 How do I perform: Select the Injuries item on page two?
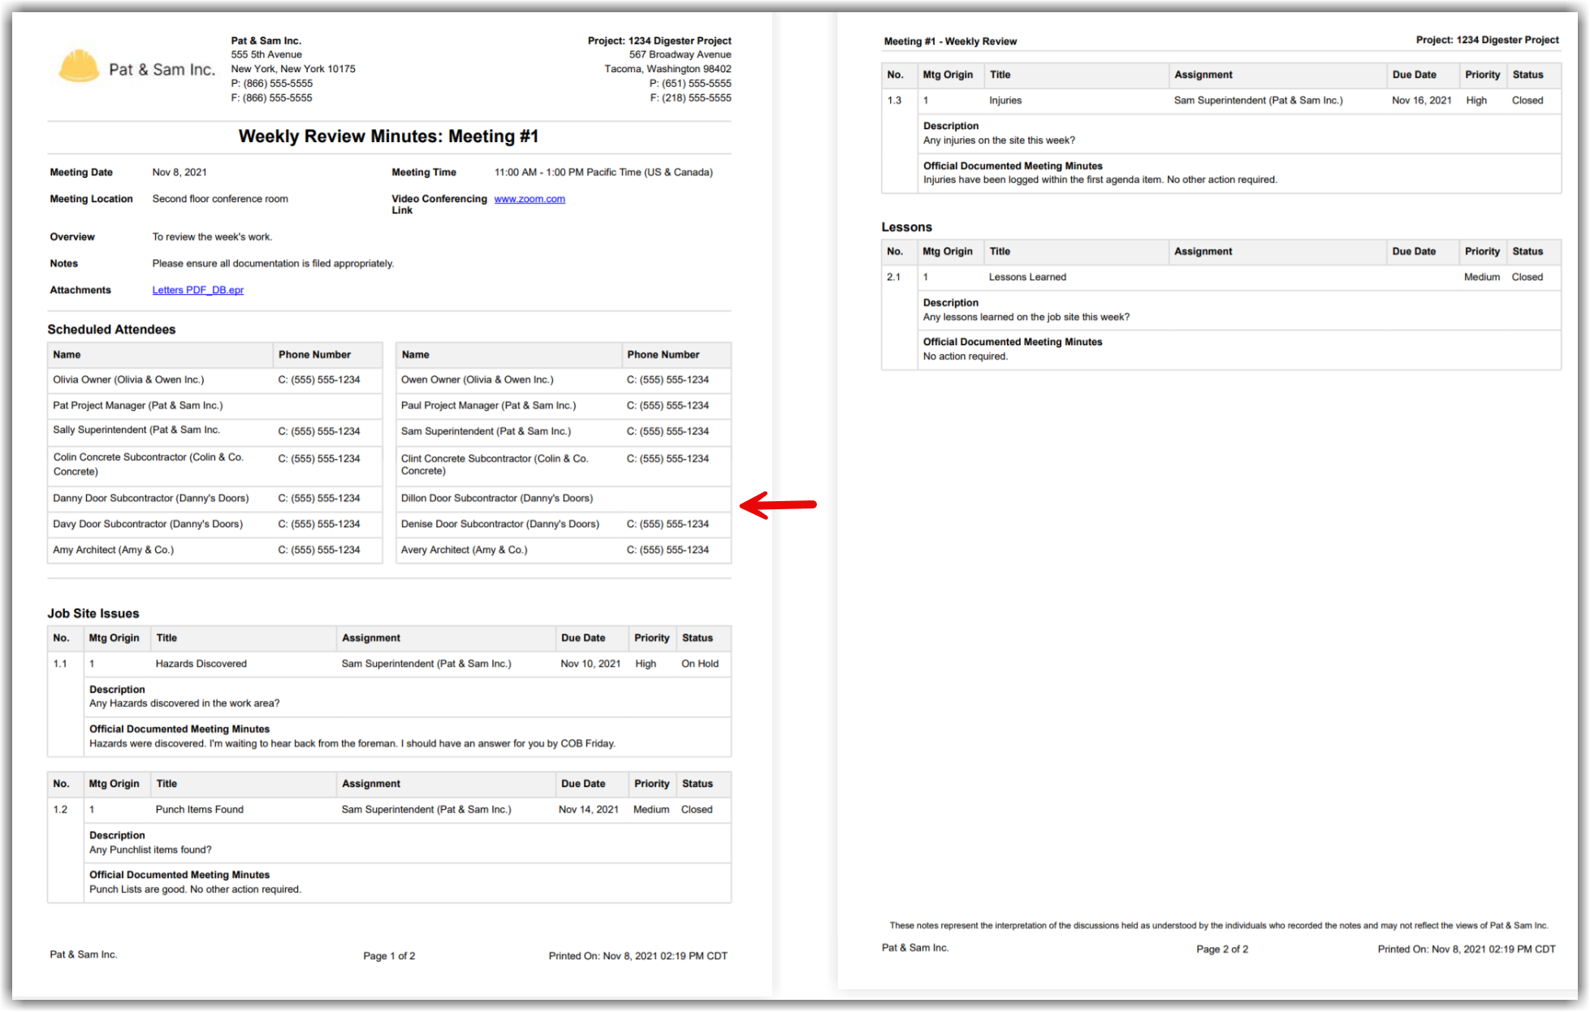tap(1005, 100)
